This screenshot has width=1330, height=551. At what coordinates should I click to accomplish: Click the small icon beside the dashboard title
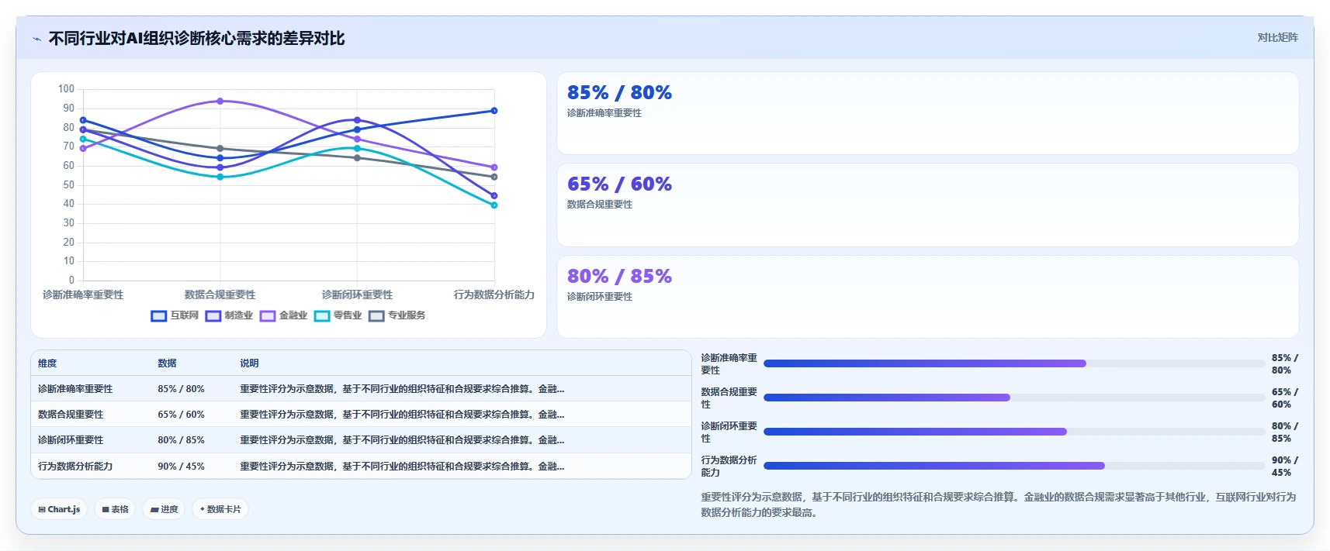[36, 39]
